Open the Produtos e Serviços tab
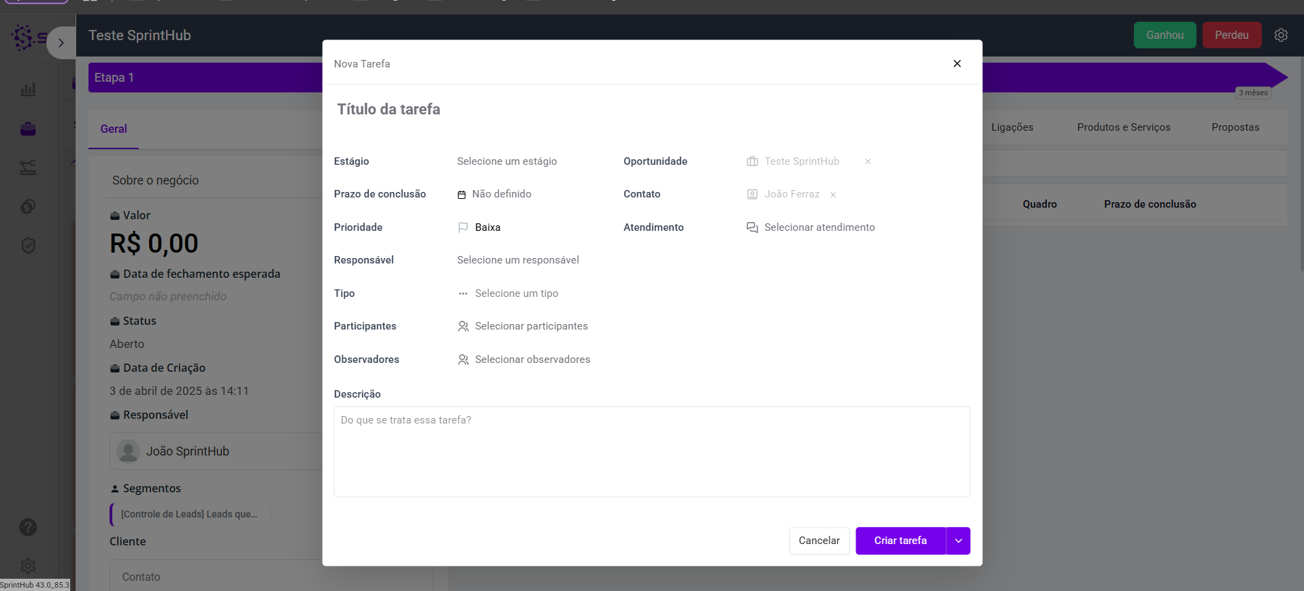The image size is (1304, 591). 1124,127
